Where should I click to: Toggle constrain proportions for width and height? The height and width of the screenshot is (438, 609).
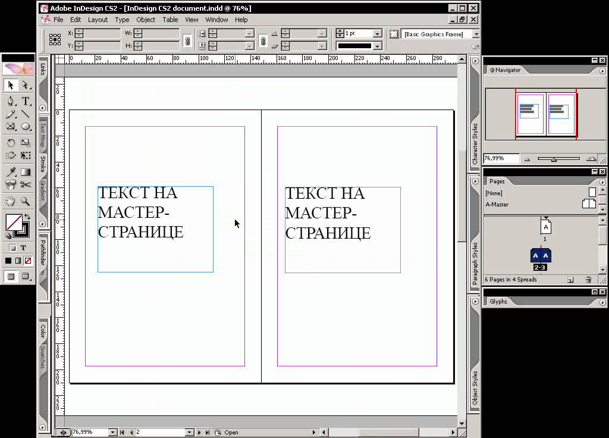point(187,40)
